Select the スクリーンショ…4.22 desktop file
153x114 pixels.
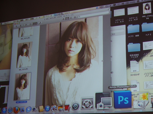pyautogui.click(x=133, y=10)
